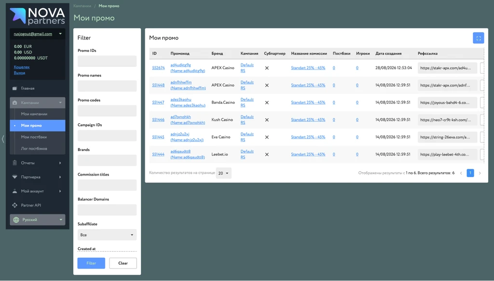The height and width of the screenshot is (281, 494).
Task: Collapse the Кампании menu section
Action: 60,102
